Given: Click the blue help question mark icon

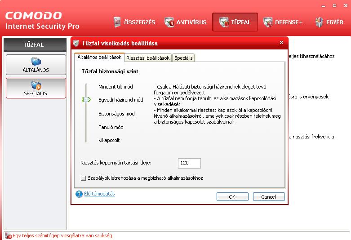Looking at the screenshot, I should 79,194.
